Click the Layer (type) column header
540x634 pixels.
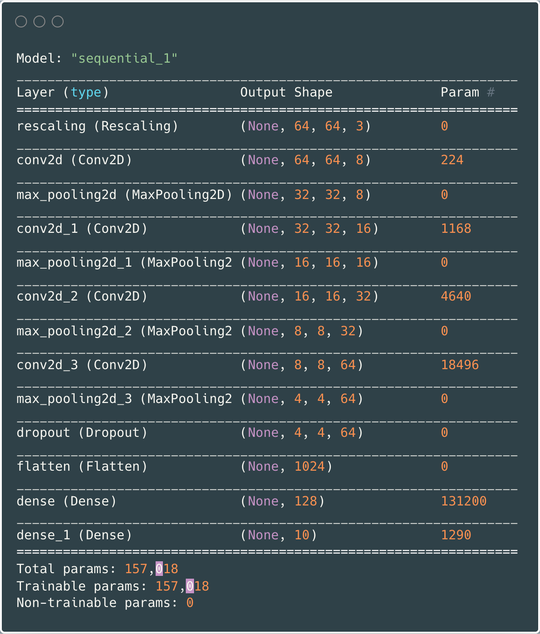pyautogui.click(x=63, y=92)
